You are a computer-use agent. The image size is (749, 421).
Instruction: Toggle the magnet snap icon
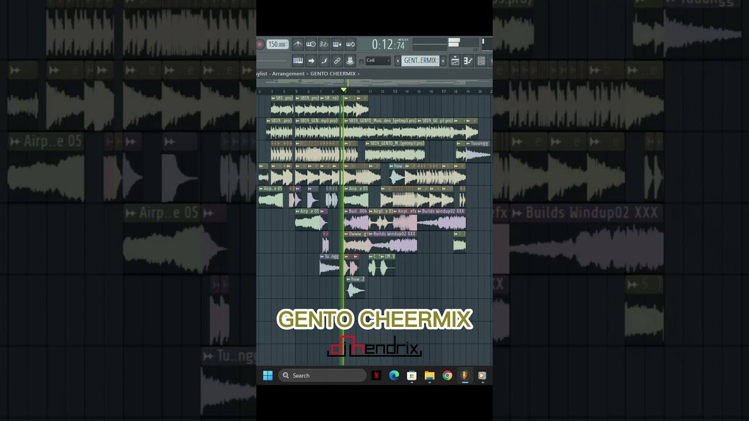click(361, 61)
